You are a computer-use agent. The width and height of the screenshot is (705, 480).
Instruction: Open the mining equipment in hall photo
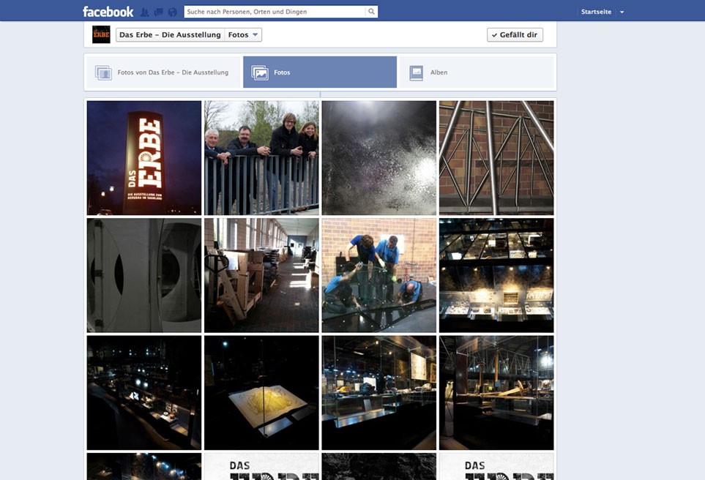[496, 393]
